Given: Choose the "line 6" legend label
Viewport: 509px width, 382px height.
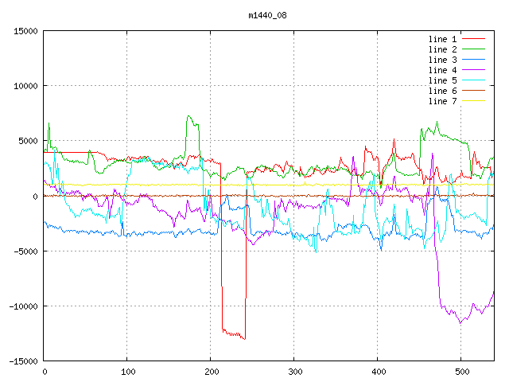Looking at the screenshot, I should coord(442,91).
